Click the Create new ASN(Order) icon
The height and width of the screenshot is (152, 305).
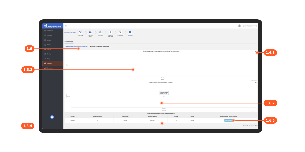click(x=110, y=32)
